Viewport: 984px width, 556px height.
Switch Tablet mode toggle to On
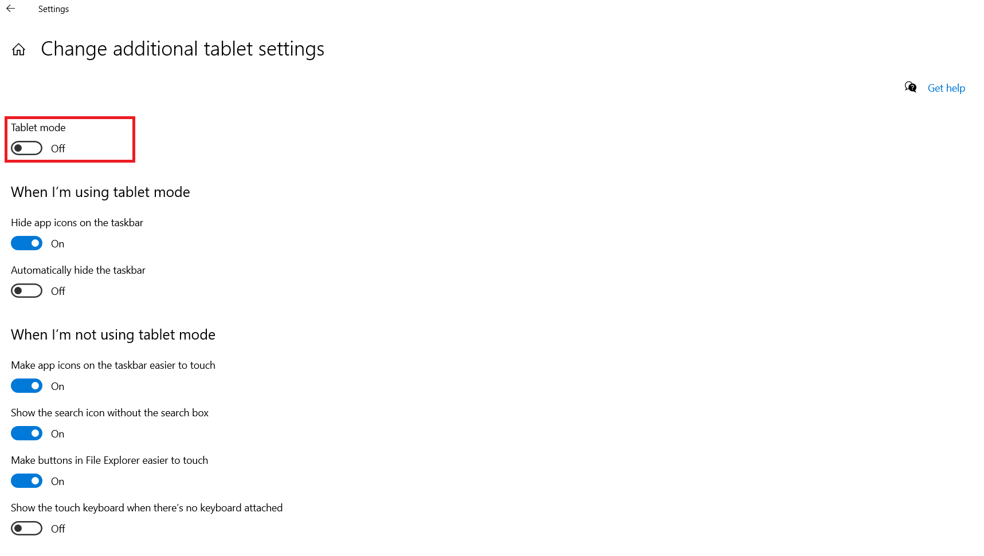[x=26, y=148]
